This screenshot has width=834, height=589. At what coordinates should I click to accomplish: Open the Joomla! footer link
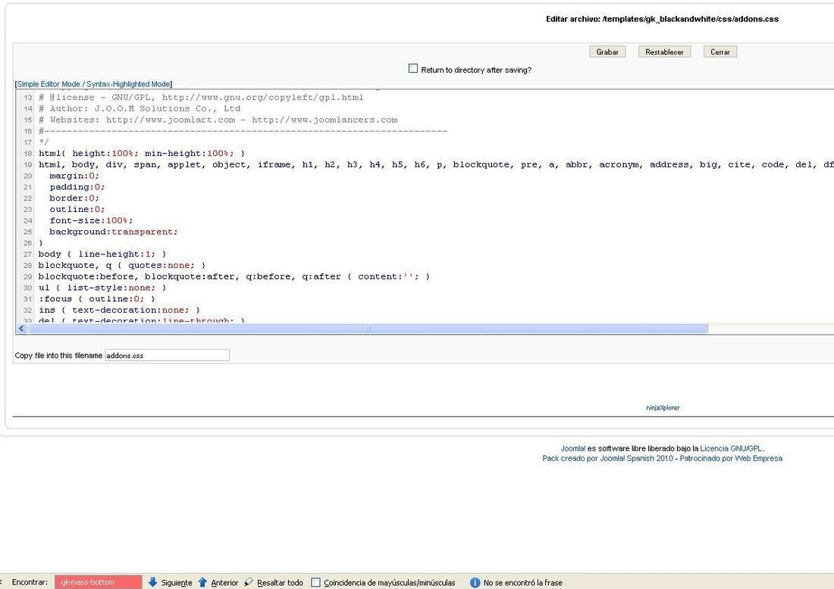[573, 448]
